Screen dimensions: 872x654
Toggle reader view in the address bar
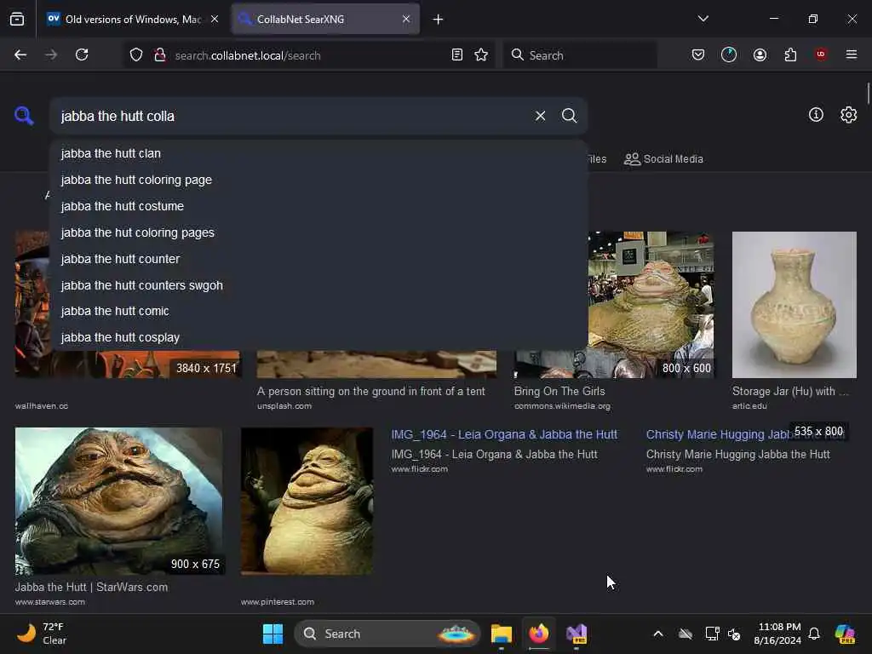click(457, 54)
